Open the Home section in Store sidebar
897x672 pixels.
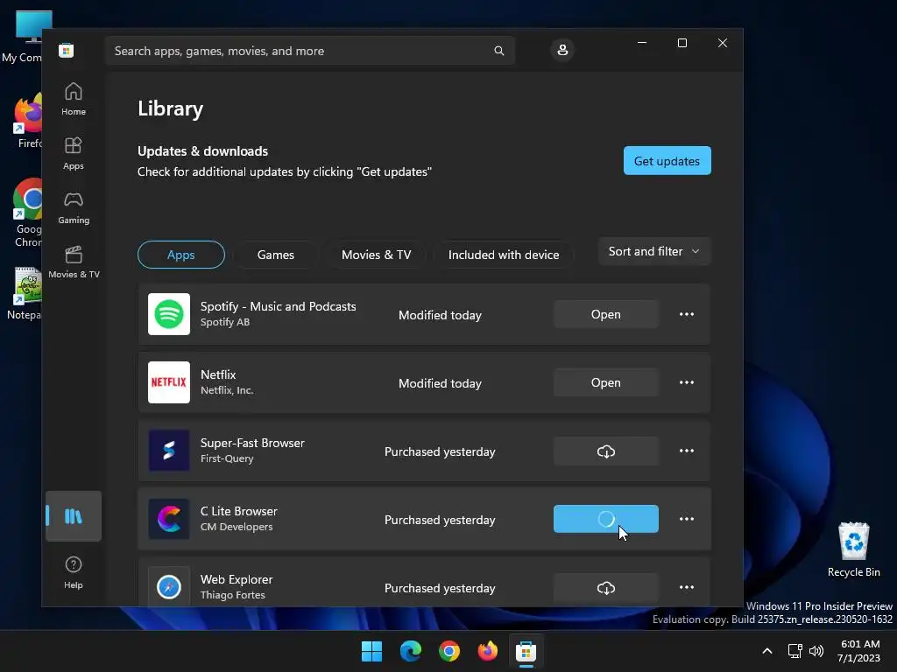[x=74, y=100]
